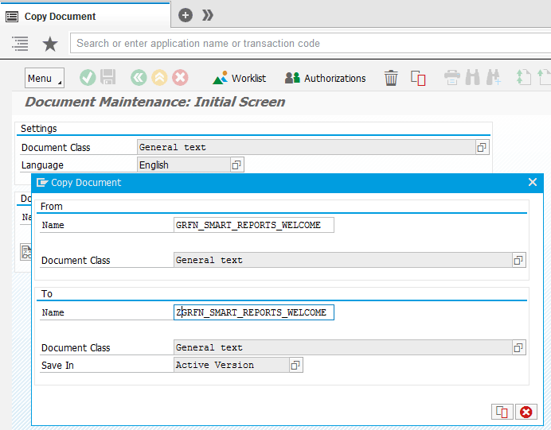Open Authorizations from the toolbar
This screenshot has height=430, width=551.
(326, 78)
